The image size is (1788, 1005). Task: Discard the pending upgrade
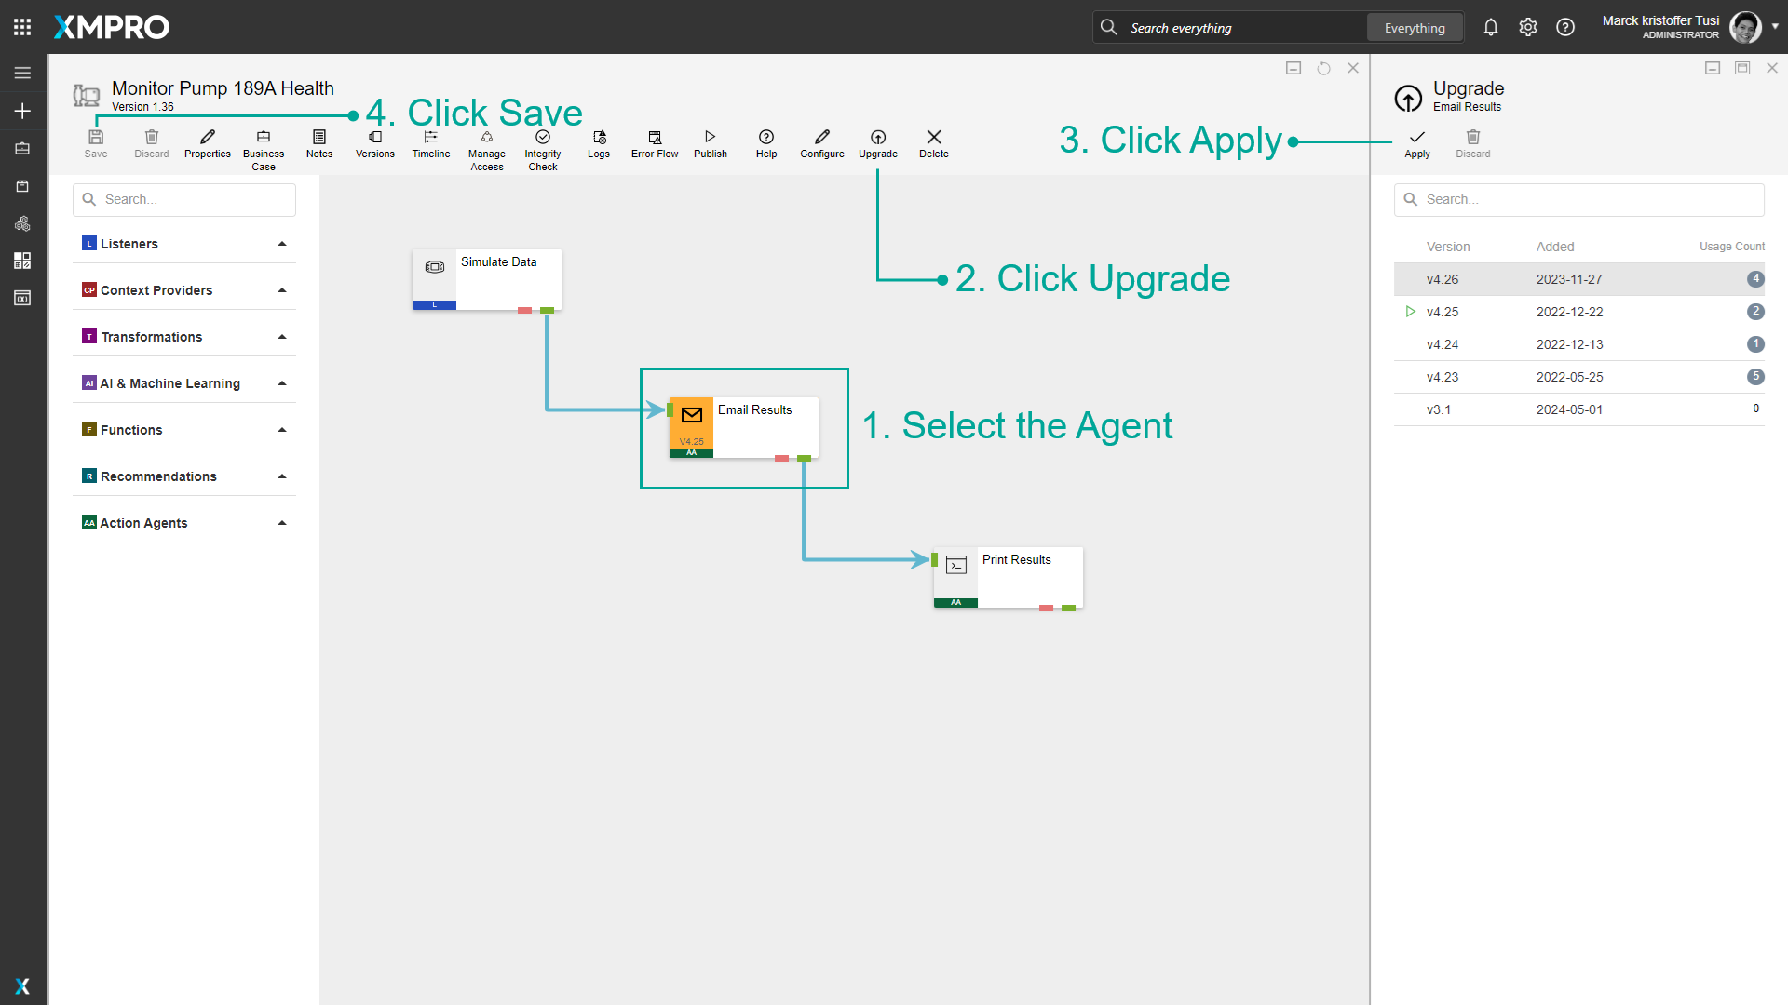click(x=1472, y=144)
